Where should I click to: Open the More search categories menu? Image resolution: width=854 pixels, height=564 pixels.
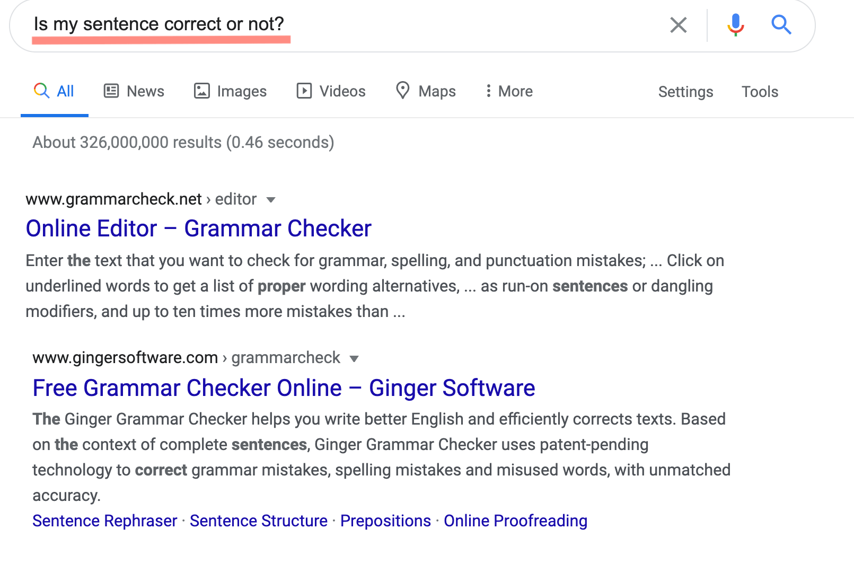515,91
